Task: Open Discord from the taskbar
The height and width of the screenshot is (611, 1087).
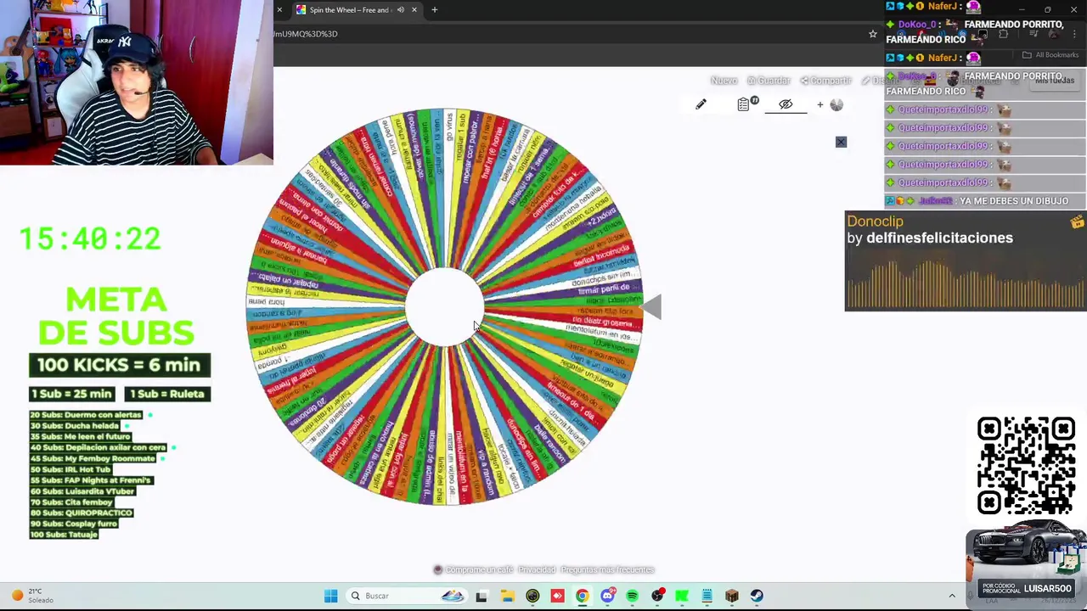Action: click(x=607, y=596)
